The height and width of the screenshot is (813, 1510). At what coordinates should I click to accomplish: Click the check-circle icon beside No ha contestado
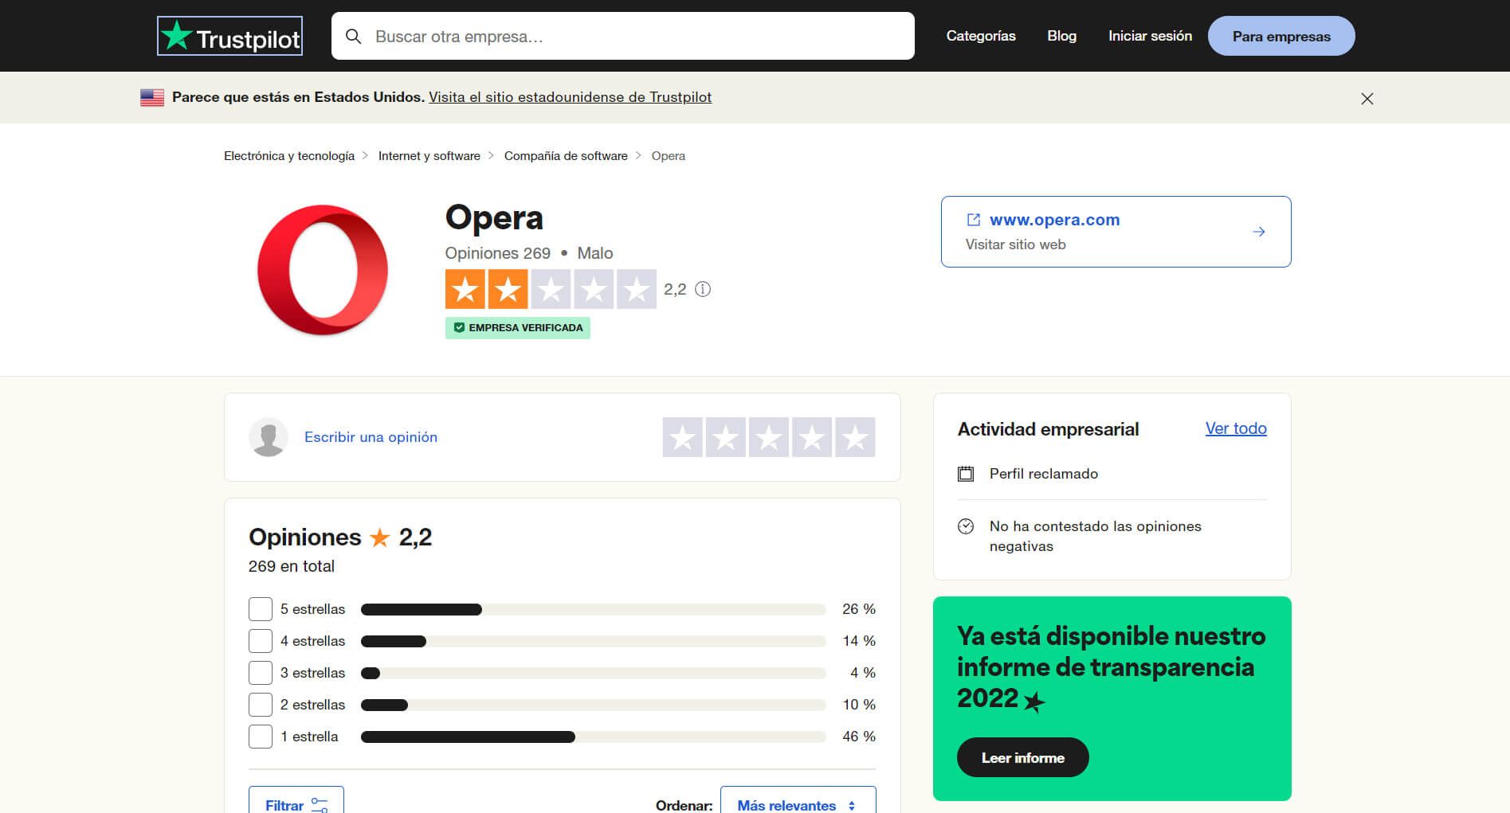[966, 526]
